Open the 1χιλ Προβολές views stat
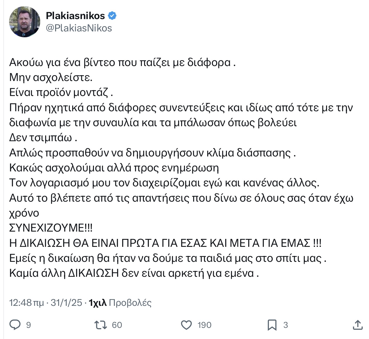The height and width of the screenshot is (339, 369). pos(120,303)
